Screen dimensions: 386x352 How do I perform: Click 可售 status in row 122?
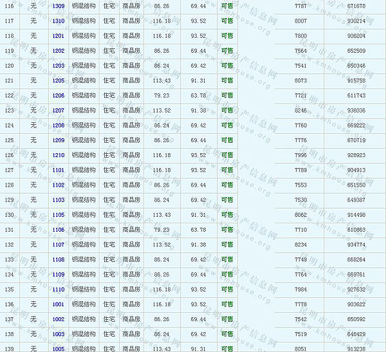click(x=227, y=95)
